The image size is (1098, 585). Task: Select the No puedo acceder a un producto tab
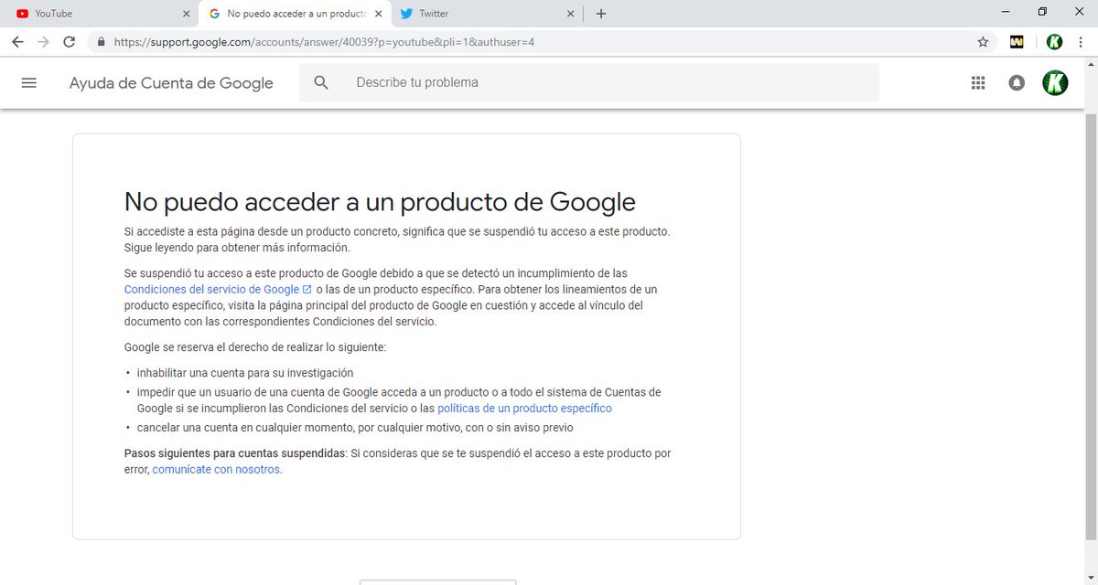[295, 14]
